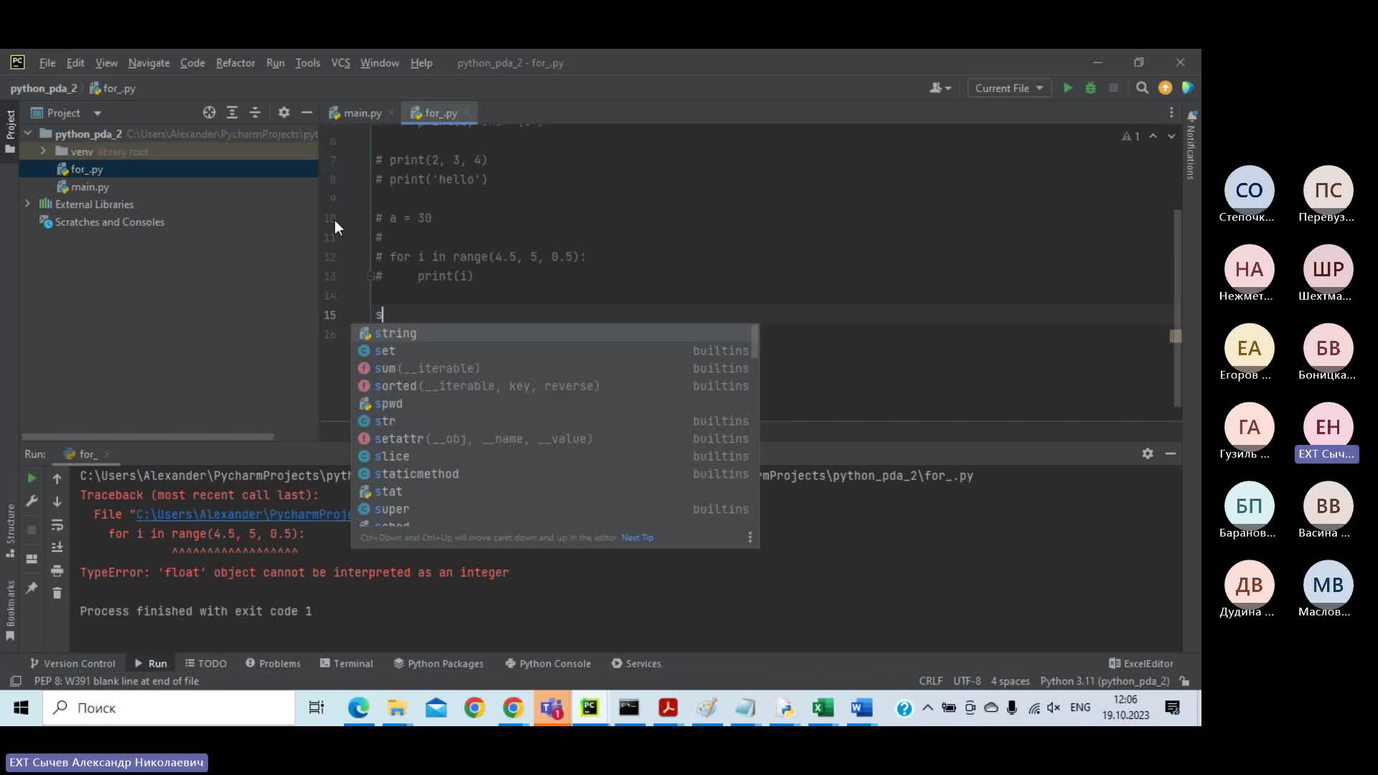Viewport: 1378px width, 775px height.
Task: Click Project panel horizontal scrollbar
Action: click(x=147, y=436)
